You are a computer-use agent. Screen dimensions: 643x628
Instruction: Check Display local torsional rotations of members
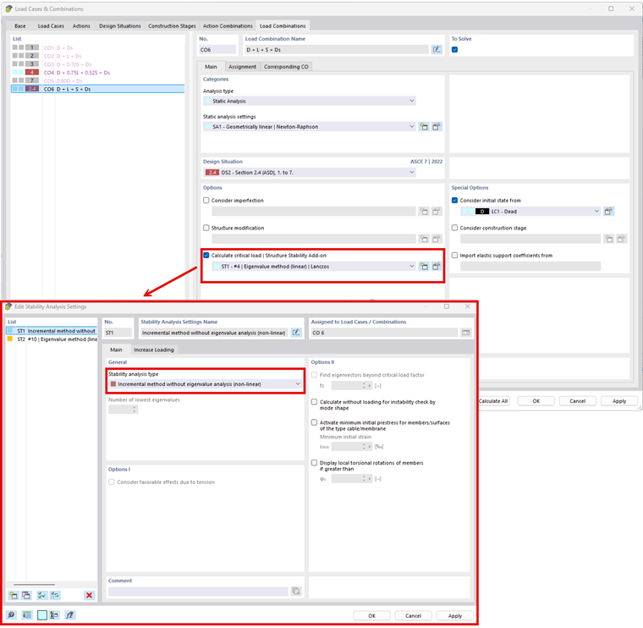[314, 463]
